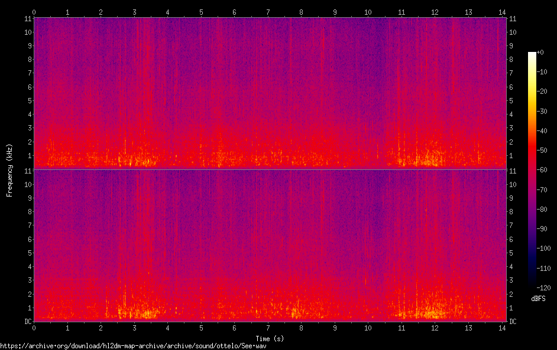Click the 12 second tick on top time axis
The image size is (557, 350).
click(435, 12)
